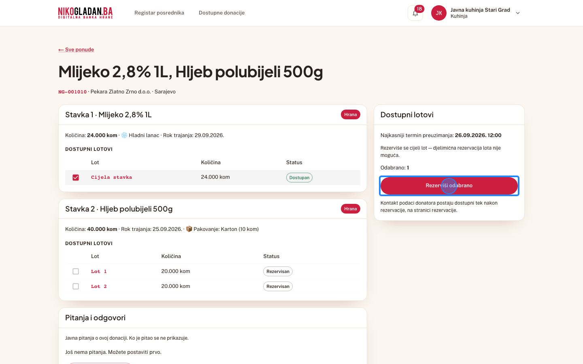The width and height of the screenshot is (583, 364).
Task: Click the snowflake cold chain icon
Action: point(124,135)
